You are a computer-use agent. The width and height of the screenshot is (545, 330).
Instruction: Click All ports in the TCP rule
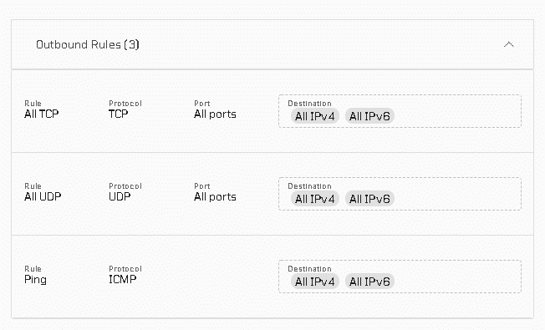click(215, 114)
